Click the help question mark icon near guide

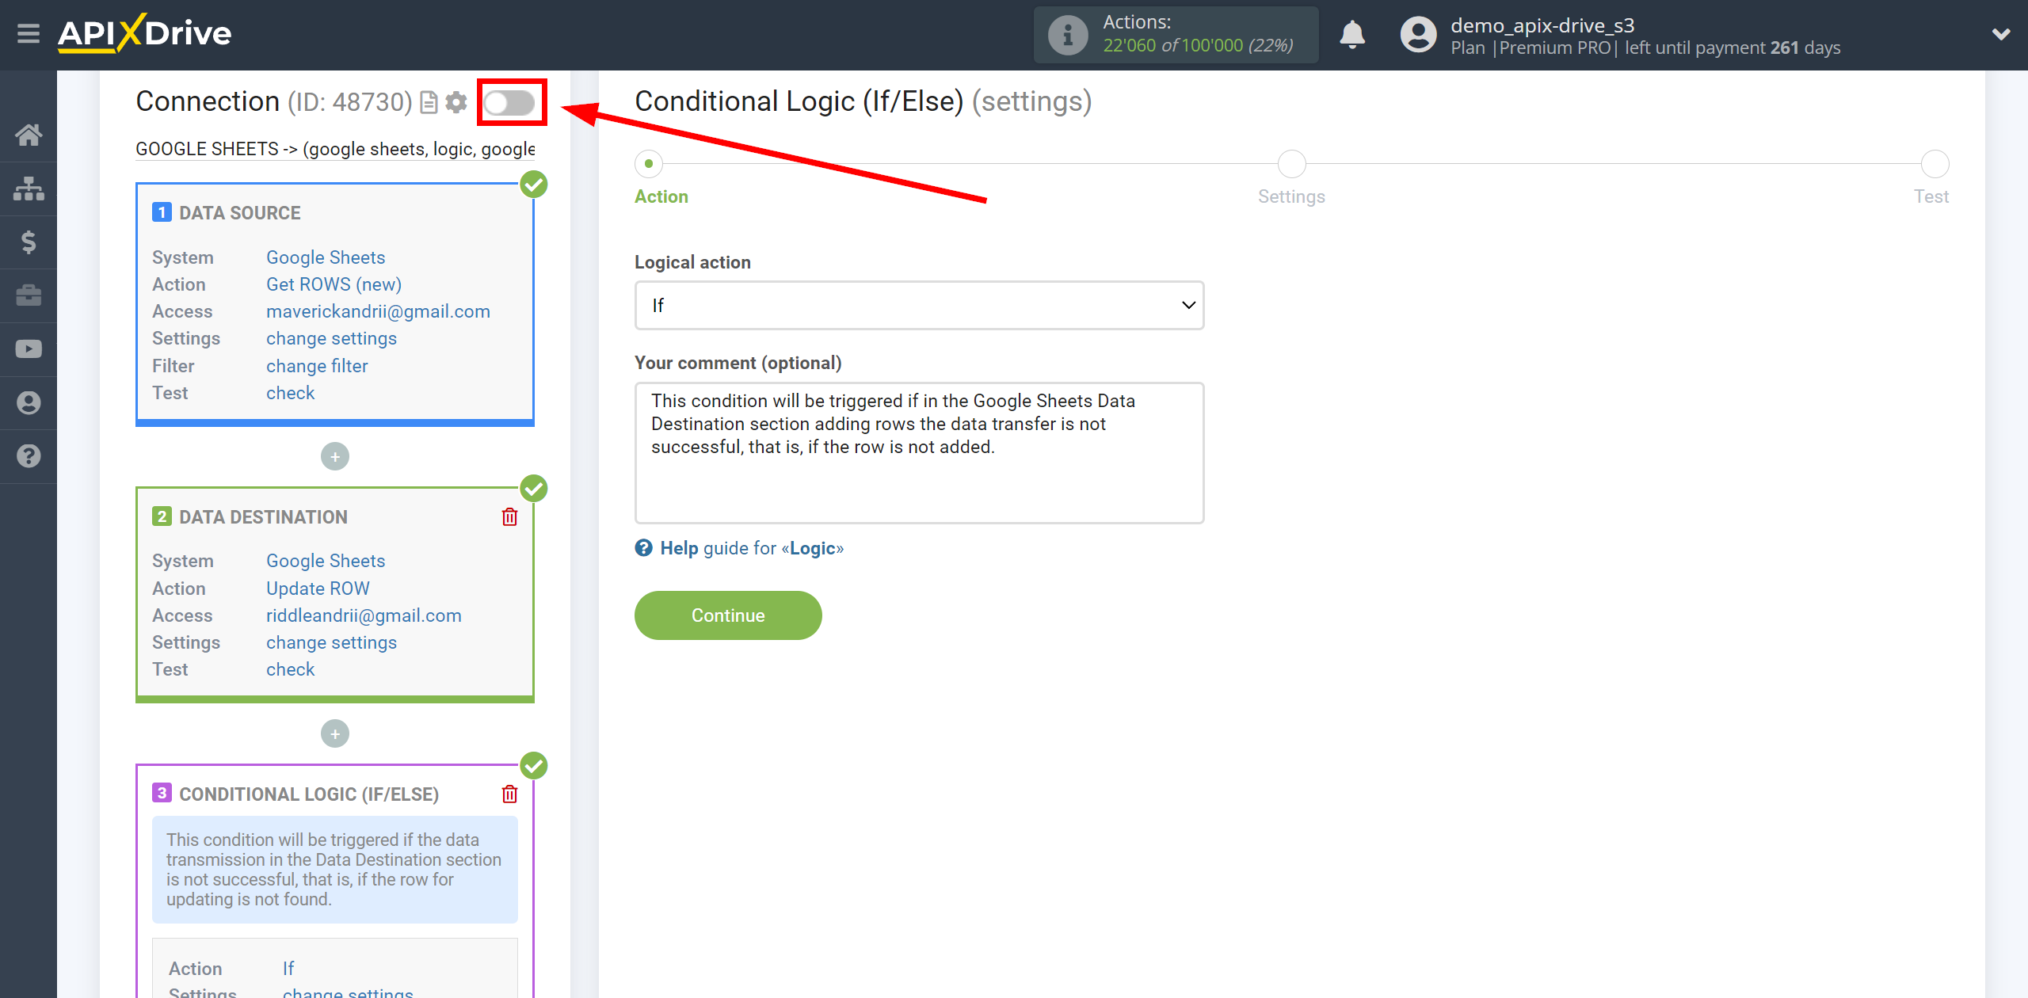point(643,548)
